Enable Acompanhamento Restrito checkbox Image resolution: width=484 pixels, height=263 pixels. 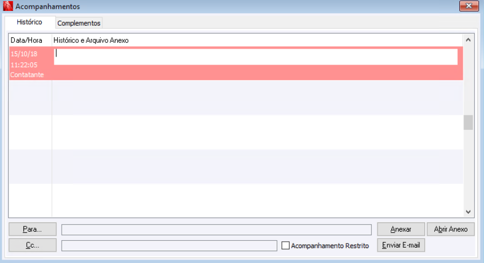(x=285, y=245)
